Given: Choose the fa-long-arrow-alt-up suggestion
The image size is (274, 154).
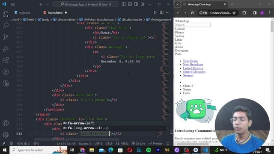Looking at the screenshot, I should coord(88,128).
